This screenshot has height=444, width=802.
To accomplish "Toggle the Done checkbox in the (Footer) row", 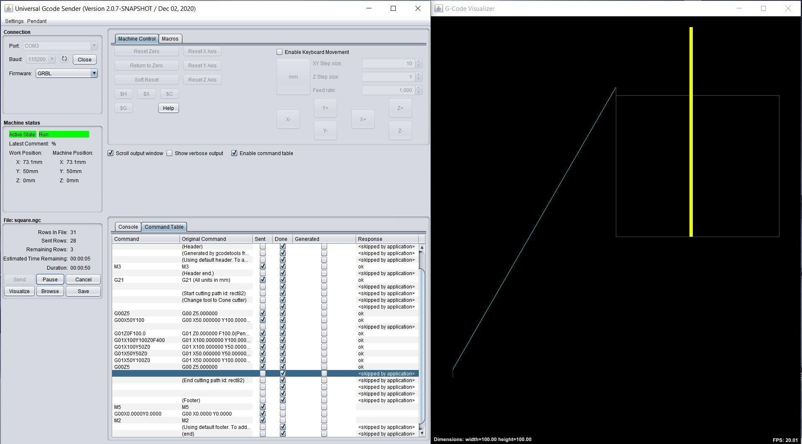I will pyautogui.click(x=283, y=400).
